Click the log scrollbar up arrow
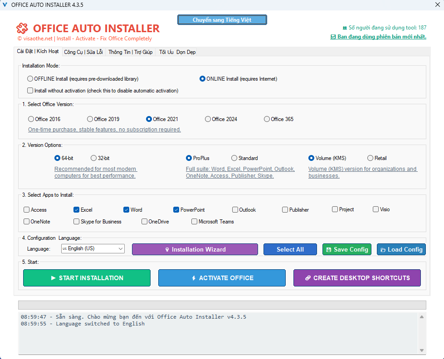 pos(422,317)
